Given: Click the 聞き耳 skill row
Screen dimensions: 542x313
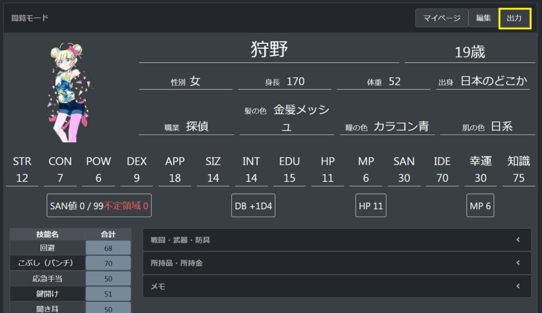Looking at the screenshot, I should pyautogui.click(x=48, y=308).
